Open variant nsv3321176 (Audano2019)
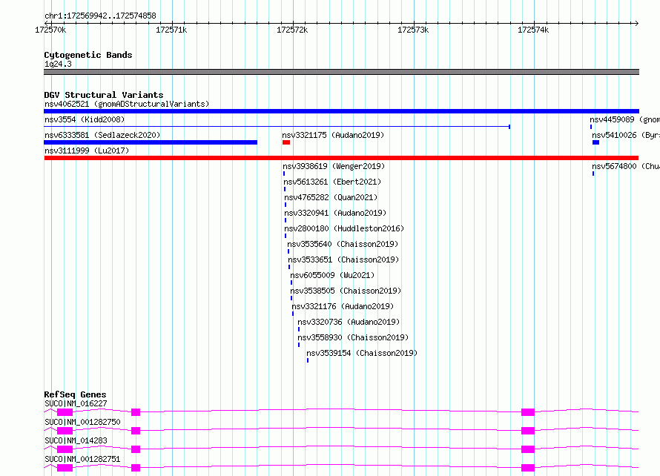660x476 pixels. click(343, 306)
